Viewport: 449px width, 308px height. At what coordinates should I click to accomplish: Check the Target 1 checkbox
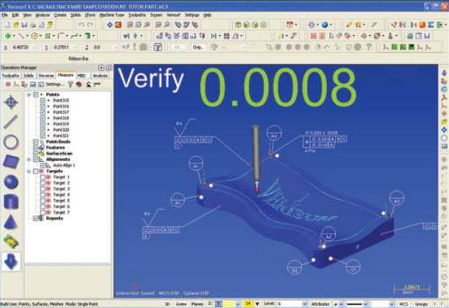pyautogui.click(x=42, y=177)
